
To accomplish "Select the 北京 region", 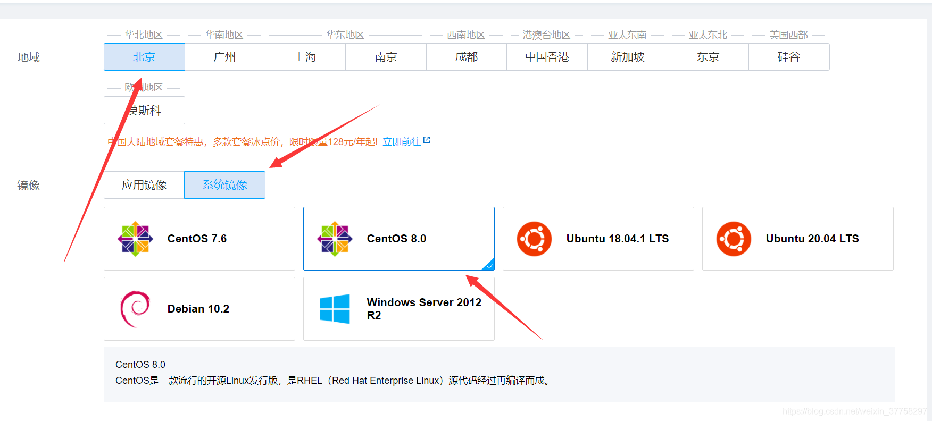I will [144, 57].
